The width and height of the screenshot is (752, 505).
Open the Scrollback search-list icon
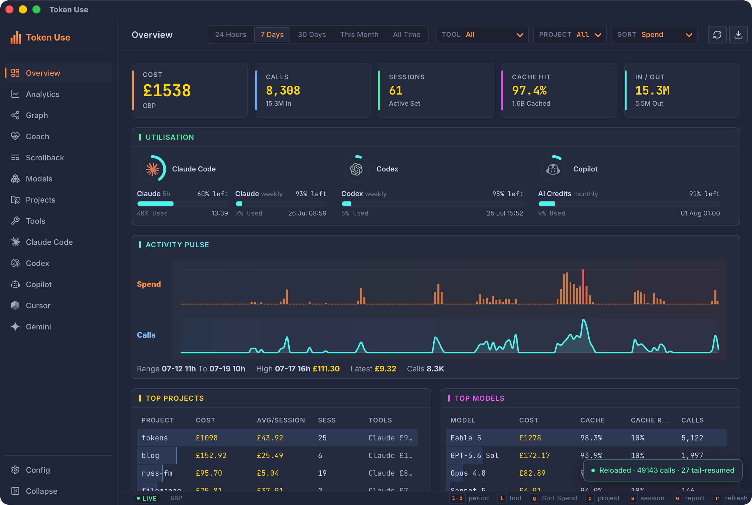(15, 157)
